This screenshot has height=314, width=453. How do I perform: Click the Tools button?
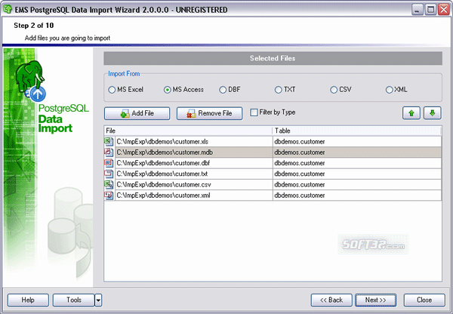(74, 300)
